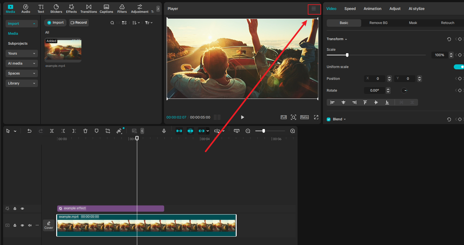Image resolution: width=464 pixels, height=245 pixels.
Task: Click the Record button
Action: 79,22
